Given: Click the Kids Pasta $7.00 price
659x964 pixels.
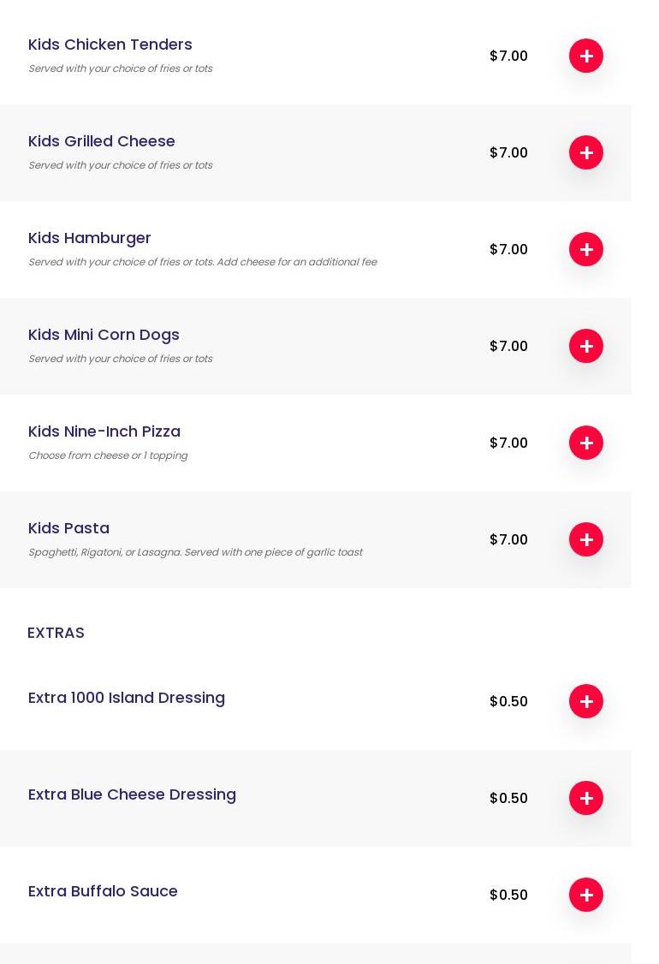Looking at the screenshot, I should click(x=508, y=539).
